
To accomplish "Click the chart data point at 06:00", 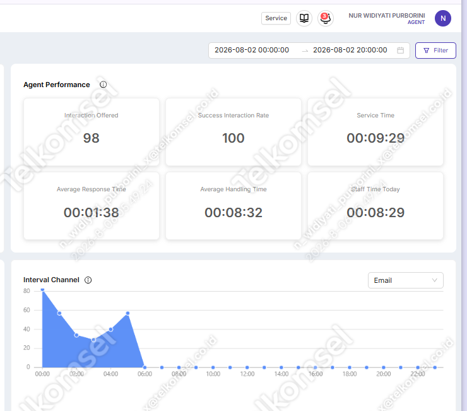I will click(x=145, y=367).
